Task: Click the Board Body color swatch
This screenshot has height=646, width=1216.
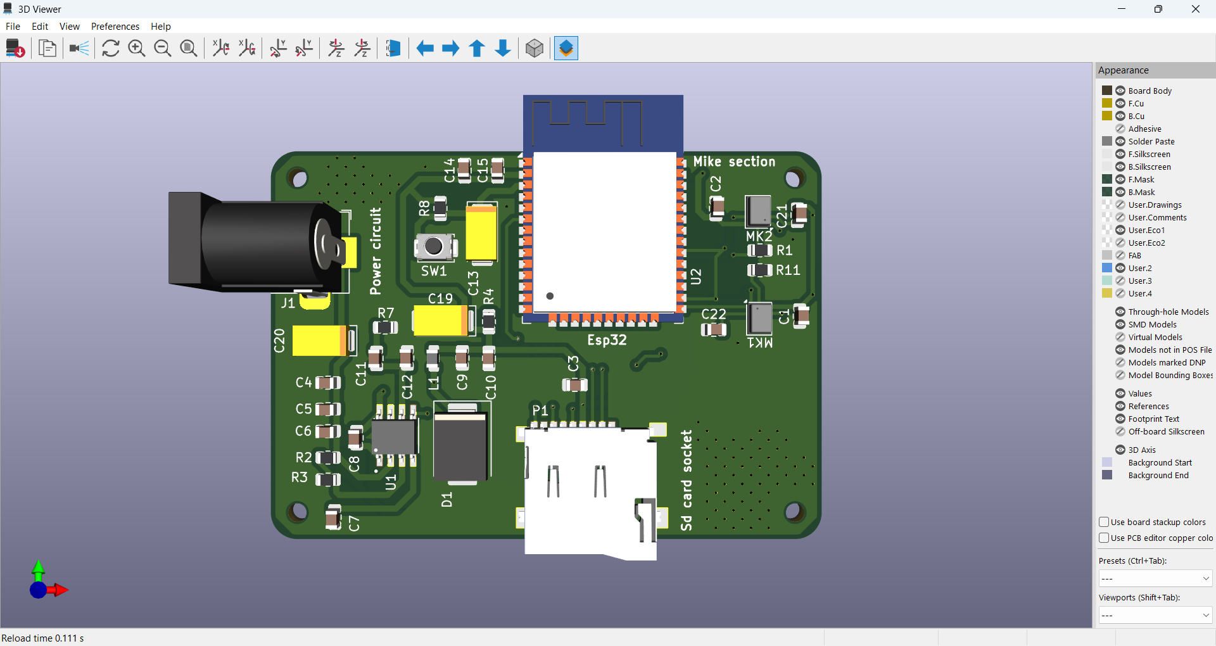Action: click(x=1107, y=91)
